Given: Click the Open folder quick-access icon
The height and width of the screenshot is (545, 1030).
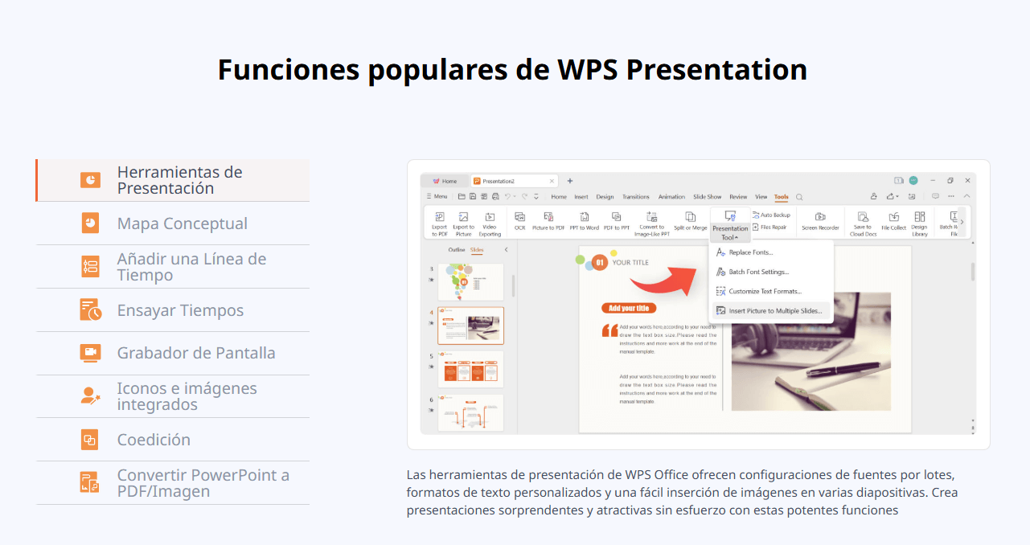Looking at the screenshot, I should tap(462, 196).
